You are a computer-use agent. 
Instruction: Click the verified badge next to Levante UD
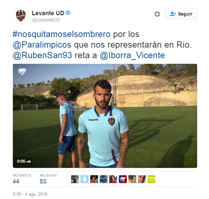(68, 13)
